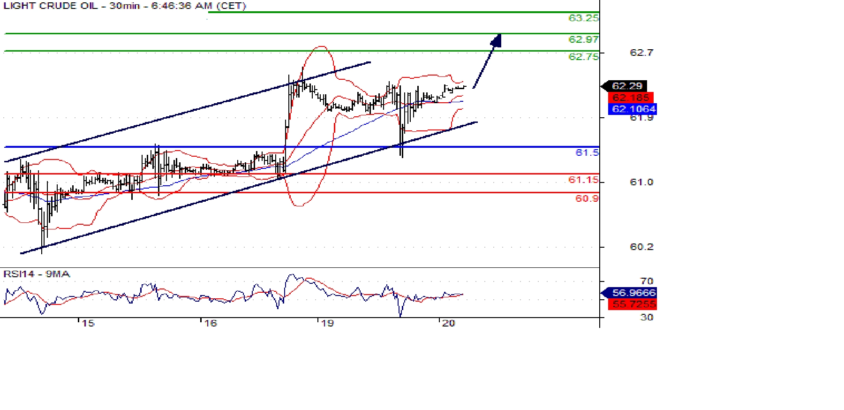Click the 62.75 resistance level label
This screenshot has height=410, width=844.
(583, 57)
